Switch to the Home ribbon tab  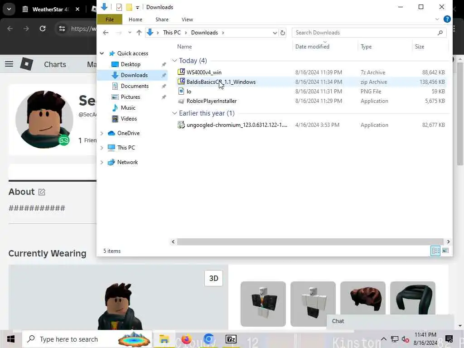(135, 19)
